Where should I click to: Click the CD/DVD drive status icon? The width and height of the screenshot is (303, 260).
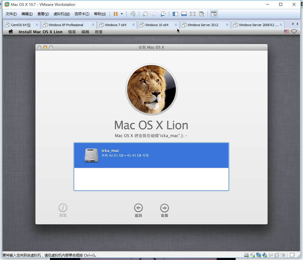point(252,255)
